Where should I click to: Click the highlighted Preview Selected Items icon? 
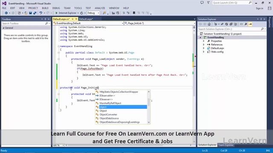(x=250, y=24)
